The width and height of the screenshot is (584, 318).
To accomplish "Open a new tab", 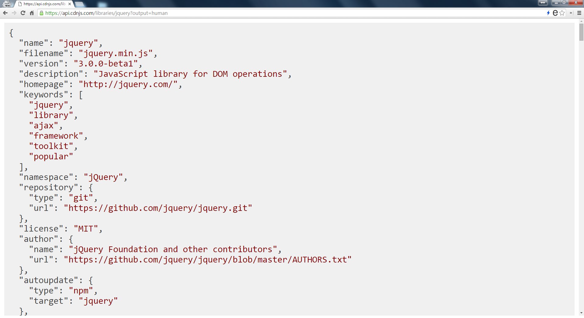I will tap(79, 4).
